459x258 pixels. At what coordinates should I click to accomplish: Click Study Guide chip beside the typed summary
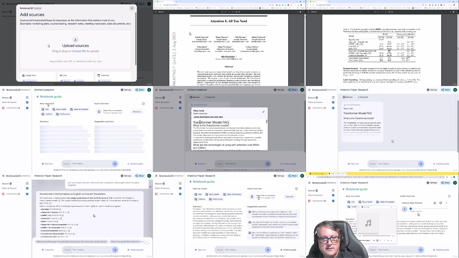click(213, 194)
